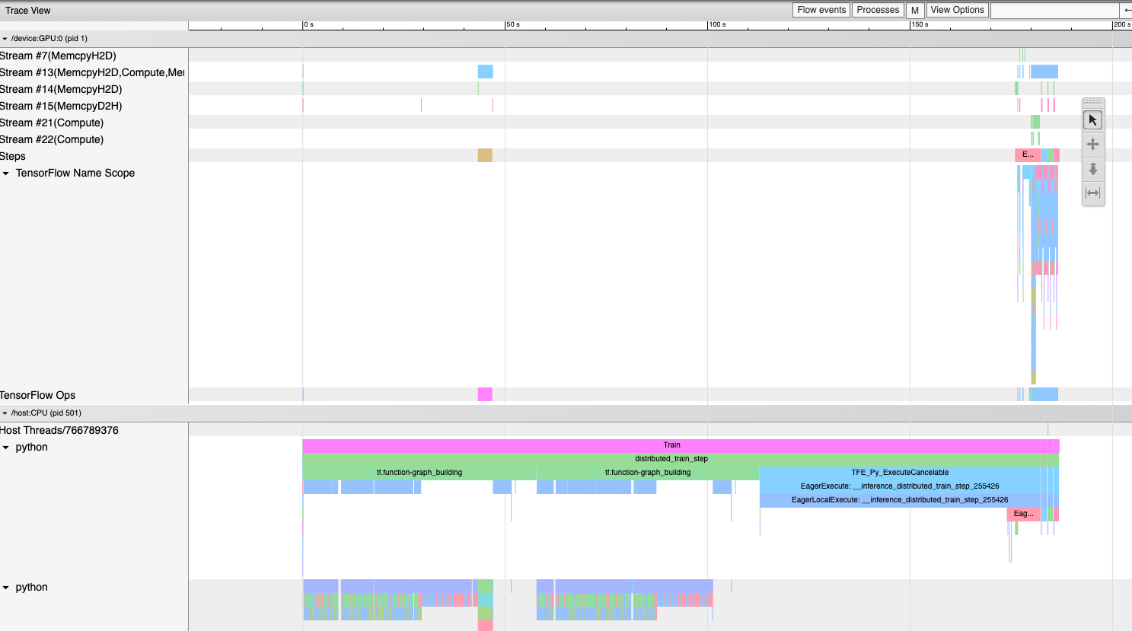Select the TensorFlow Ops row label
1132x631 pixels.
click(x=38, y=395)
